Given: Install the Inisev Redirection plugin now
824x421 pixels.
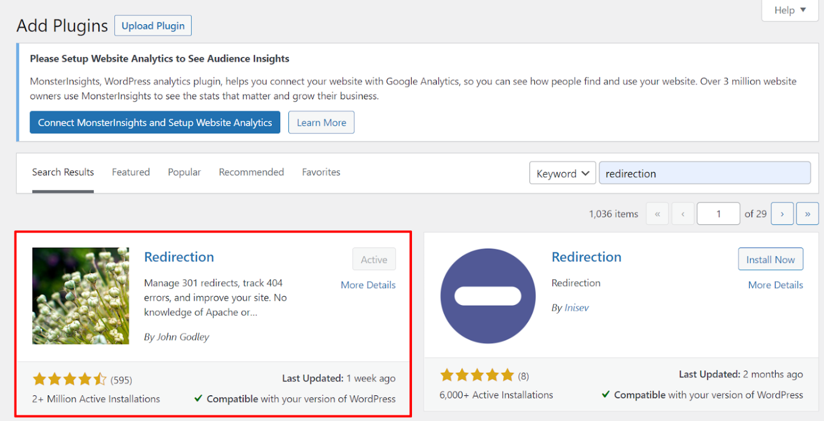Looking at the screenshot, I should 771,260.
